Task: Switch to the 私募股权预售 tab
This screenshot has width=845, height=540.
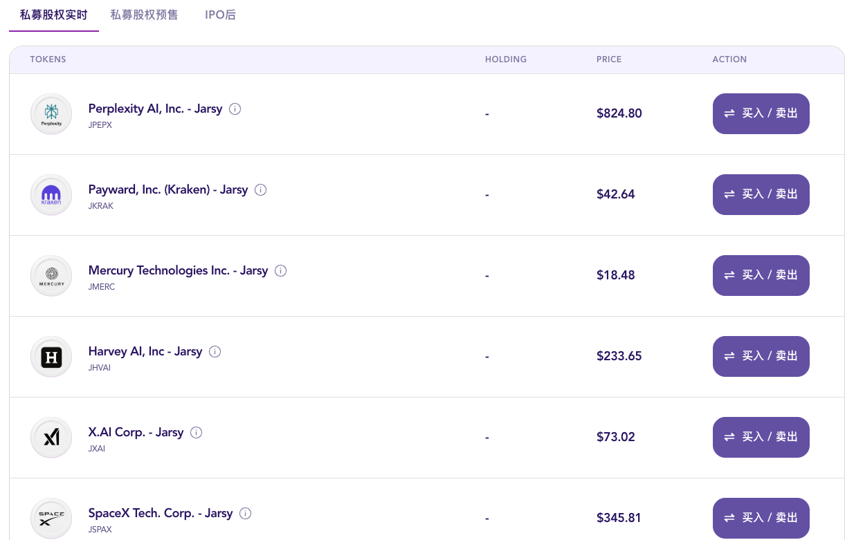Action: (x=144, y=15)
